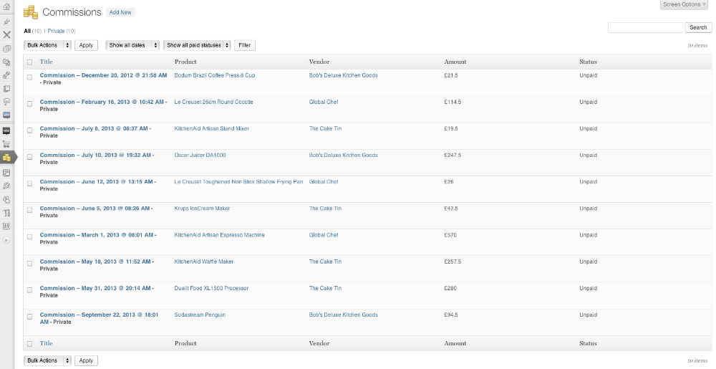Image resolution: width=716 pixels, height=369 pixels.
Task: Open the Comments speech bubble icon
Action: (x=6, y=102)
